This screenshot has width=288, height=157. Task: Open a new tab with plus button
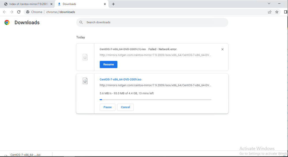113,4
